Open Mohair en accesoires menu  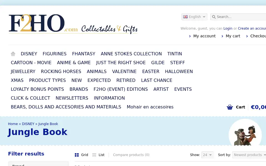pyautogui.click(x=150, y=107)
